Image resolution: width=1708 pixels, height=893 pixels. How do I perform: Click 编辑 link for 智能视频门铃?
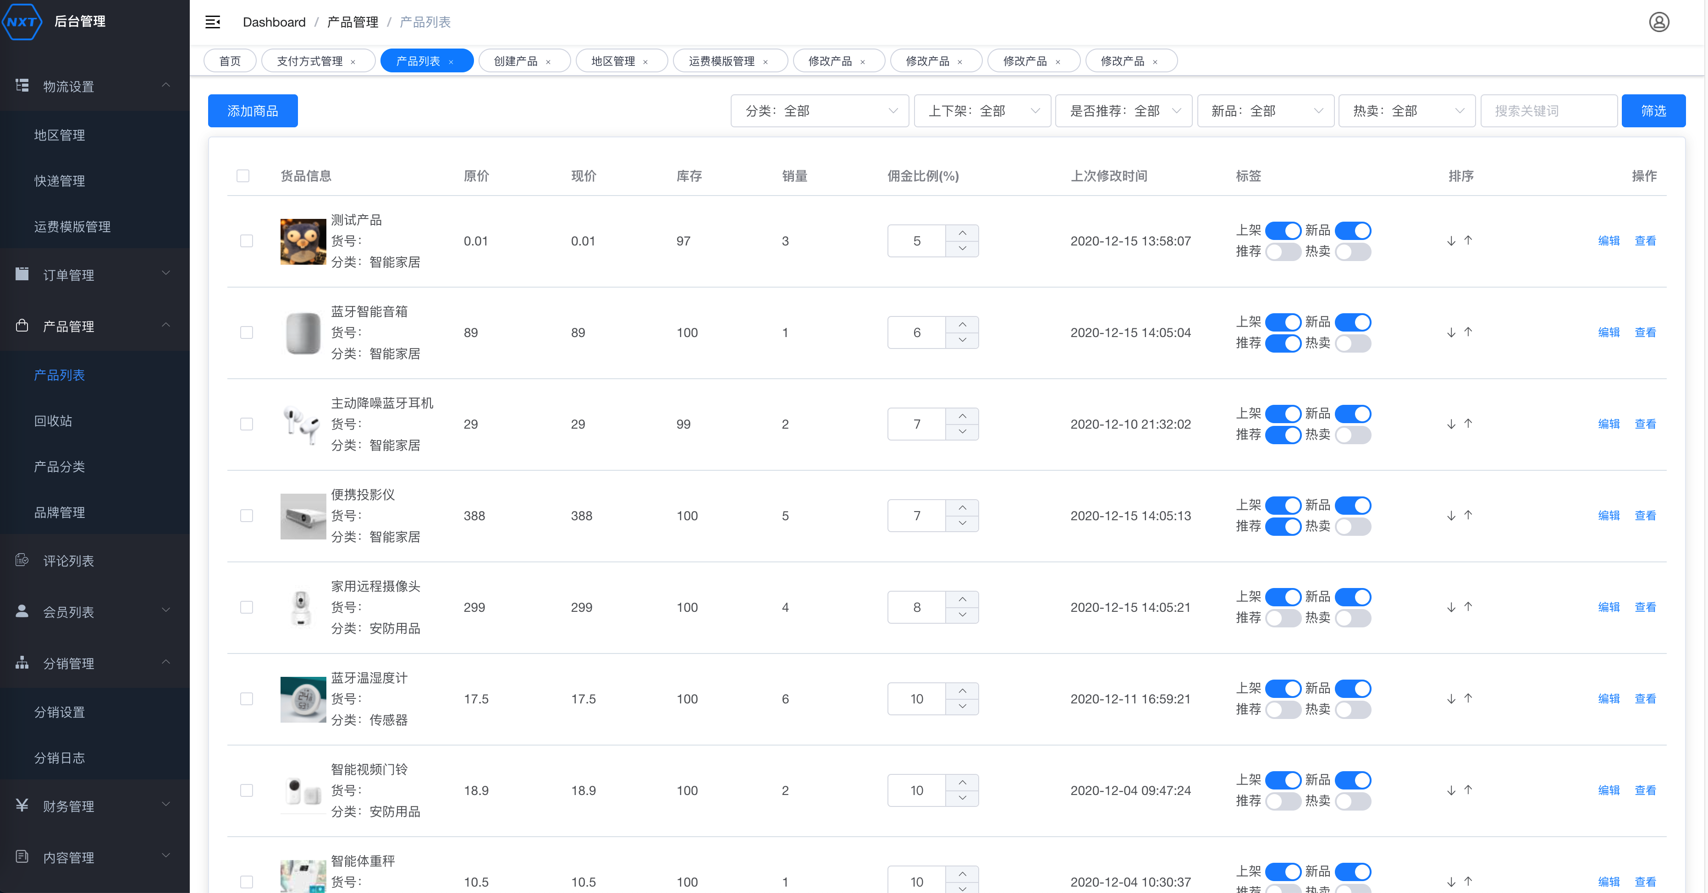pos(1609,790)
